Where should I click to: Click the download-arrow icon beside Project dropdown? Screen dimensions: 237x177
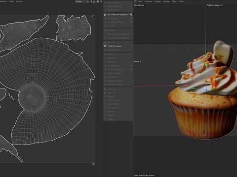click(x=101, y=1)
